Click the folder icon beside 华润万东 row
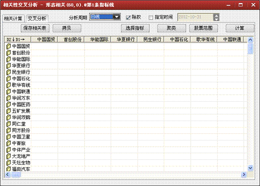This screenshot has width=260, height=186. click(x=8, y=98)
